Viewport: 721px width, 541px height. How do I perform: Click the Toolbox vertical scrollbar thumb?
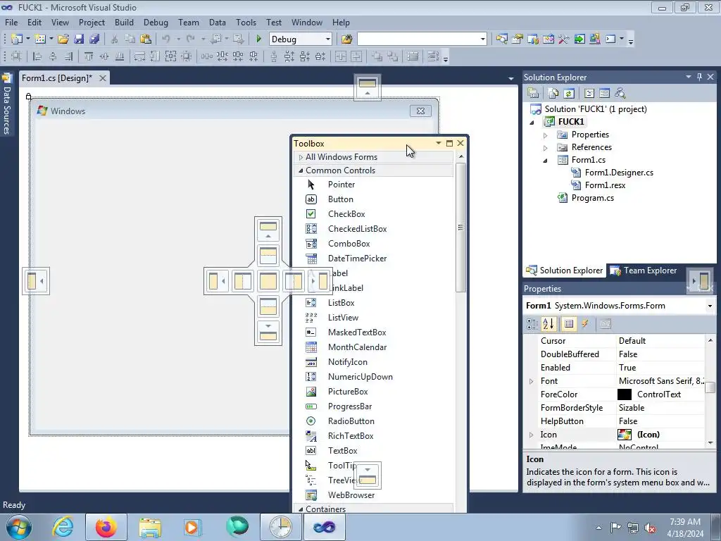pos(460,228)
